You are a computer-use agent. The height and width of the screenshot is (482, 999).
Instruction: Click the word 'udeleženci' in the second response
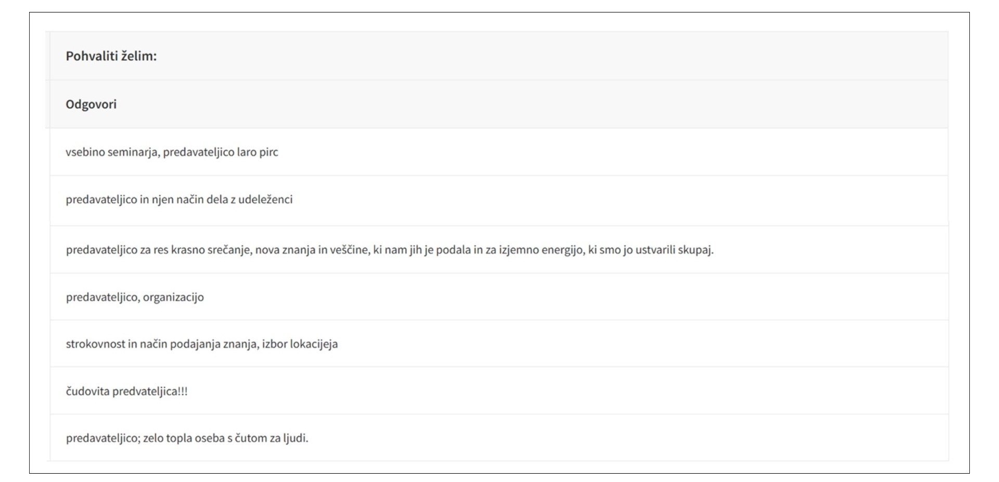pos(265,200)
